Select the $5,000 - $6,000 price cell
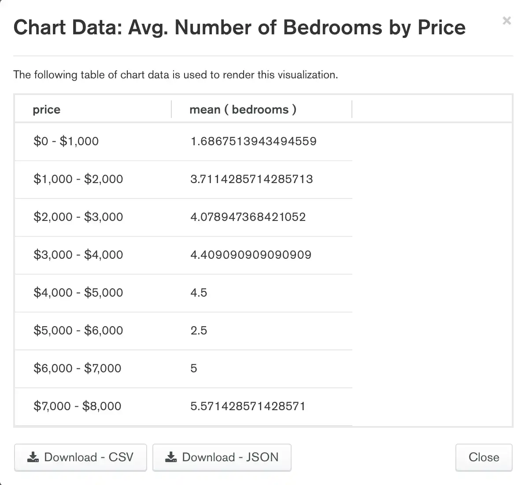 78,331
